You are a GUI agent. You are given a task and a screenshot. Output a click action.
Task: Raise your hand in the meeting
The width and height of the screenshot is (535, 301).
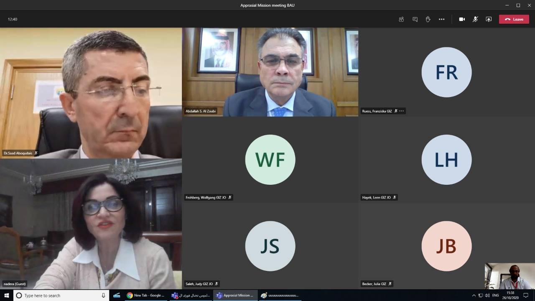click(428, 19)
